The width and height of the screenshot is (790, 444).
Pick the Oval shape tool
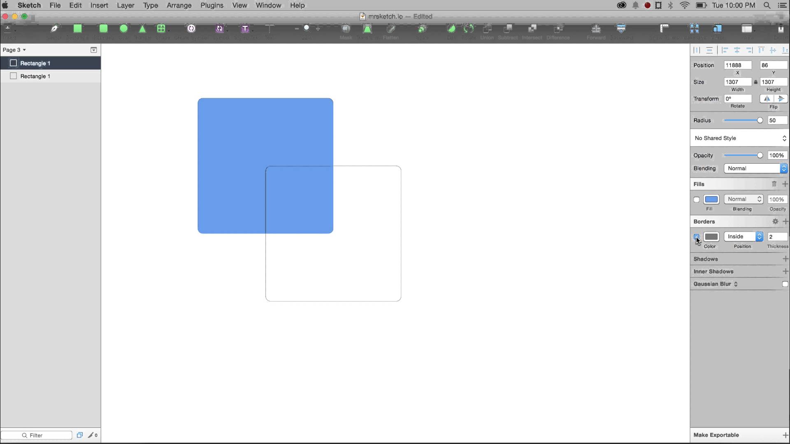tap(123, 29)
